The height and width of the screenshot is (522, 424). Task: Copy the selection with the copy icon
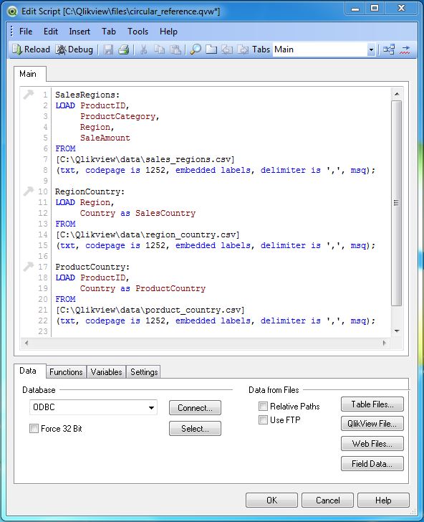(160, 50)
